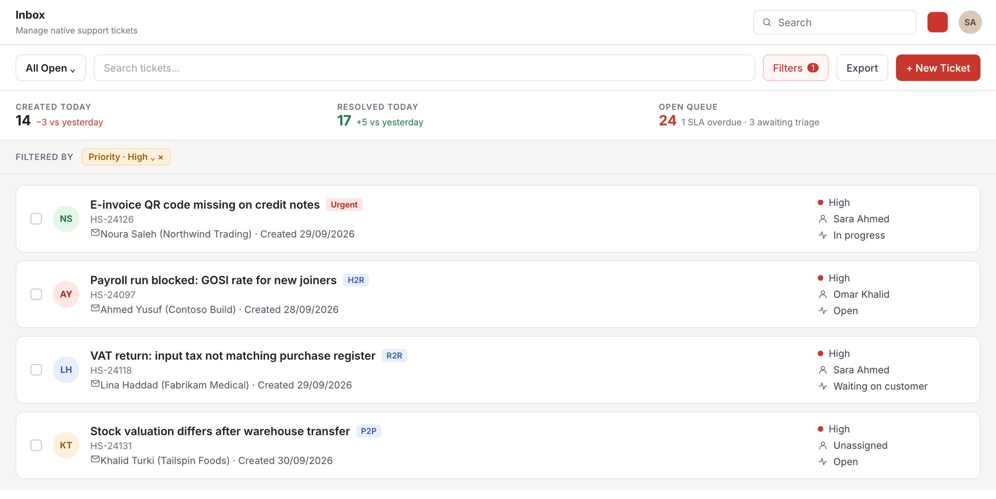Image resolution: width=996 pixels, height=499 pixels.
Task: Click the R2R tag on VAT return ticket
Action: coord(394,356)
